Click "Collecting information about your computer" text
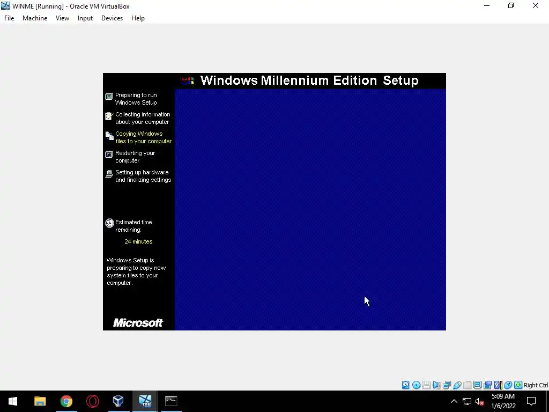Image resolution: width=549 pixels, height=412 pixels. [x=143, y=118]
